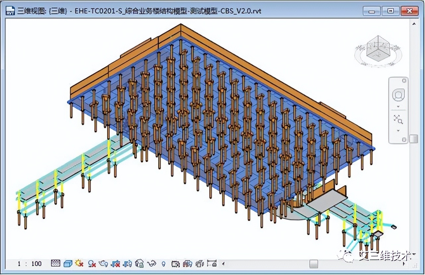425x275 pixels.
Task: Toggle Reveal Hidden Elements lightbulb
Action: pos(163,263)
